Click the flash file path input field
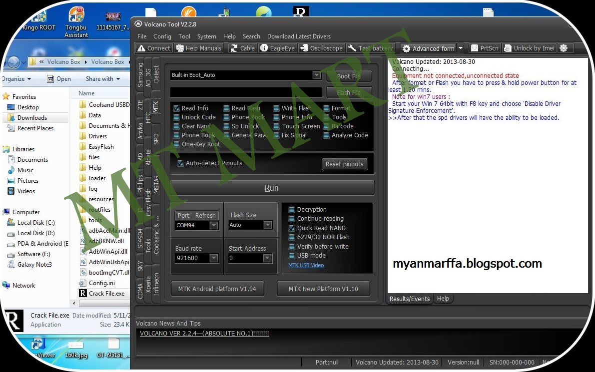 (x=246, y=92)
